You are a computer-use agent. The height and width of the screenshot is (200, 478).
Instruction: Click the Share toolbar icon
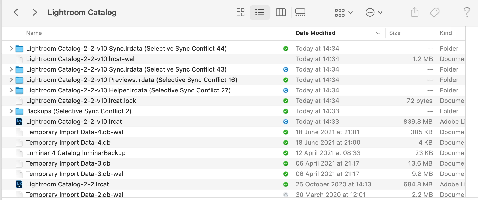(415, 12)
